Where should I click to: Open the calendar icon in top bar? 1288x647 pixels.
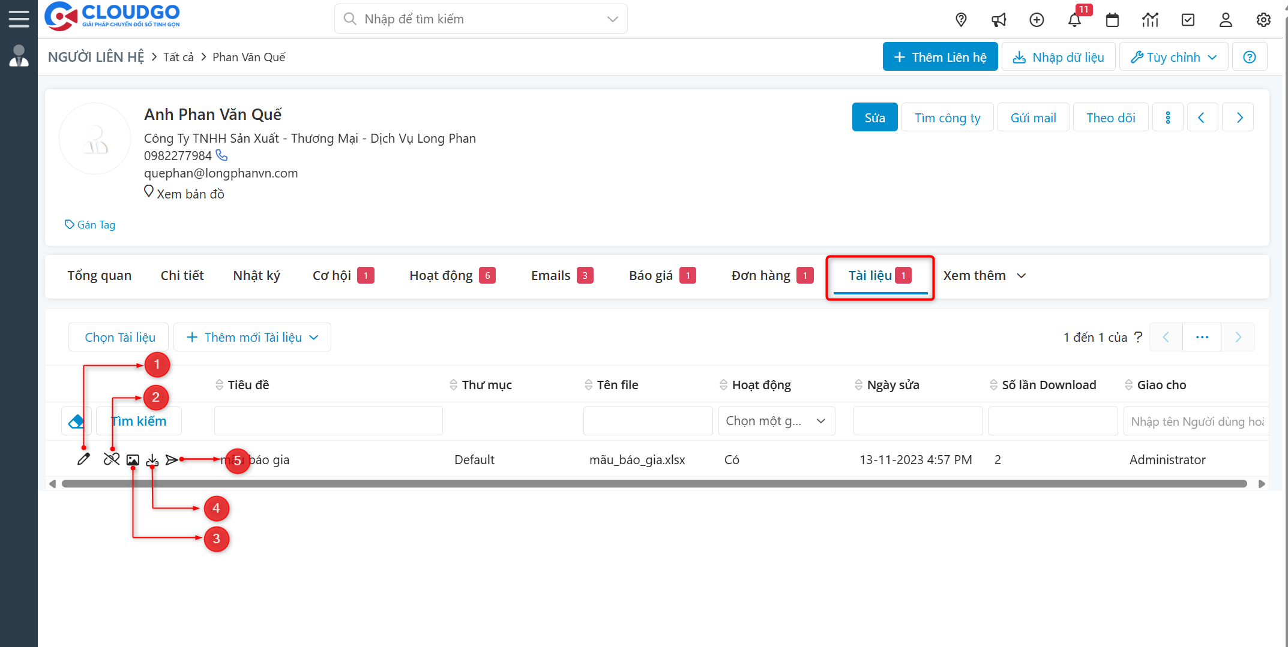point(1112,20)
